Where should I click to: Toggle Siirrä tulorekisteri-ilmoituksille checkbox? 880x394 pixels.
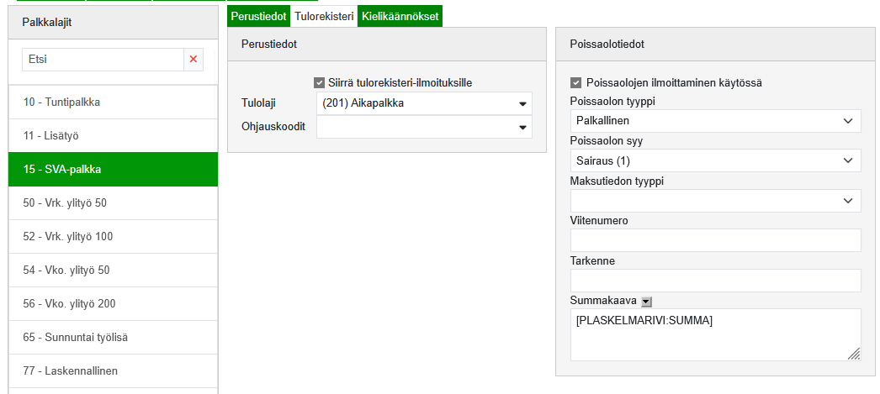[x=319, y=82]
